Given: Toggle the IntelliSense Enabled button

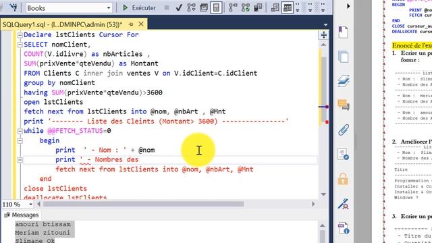Looking at the screenshot, I should [x=216, y=7].
